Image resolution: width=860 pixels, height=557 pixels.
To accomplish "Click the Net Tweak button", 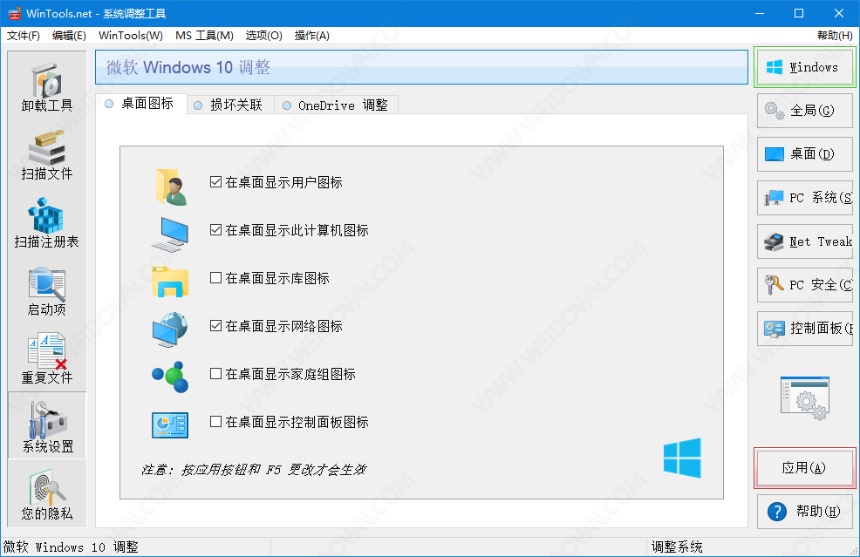I will click(804, 241).
